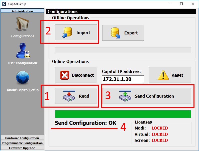Switch to Hardware Configuration section

click(x=23, y=138)
